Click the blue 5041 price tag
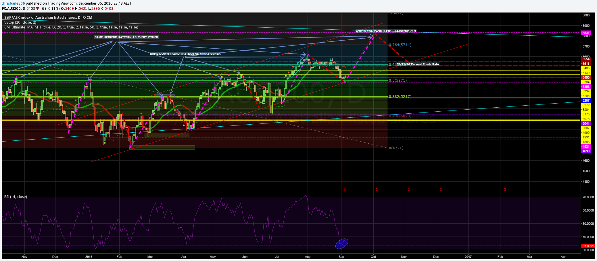Viewport: 597px width, 261px height. pos(586,123)
